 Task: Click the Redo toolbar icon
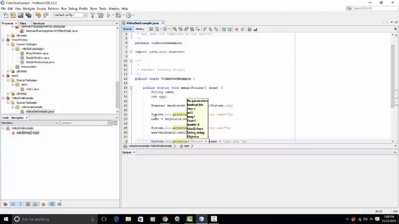tap(46, 15)
